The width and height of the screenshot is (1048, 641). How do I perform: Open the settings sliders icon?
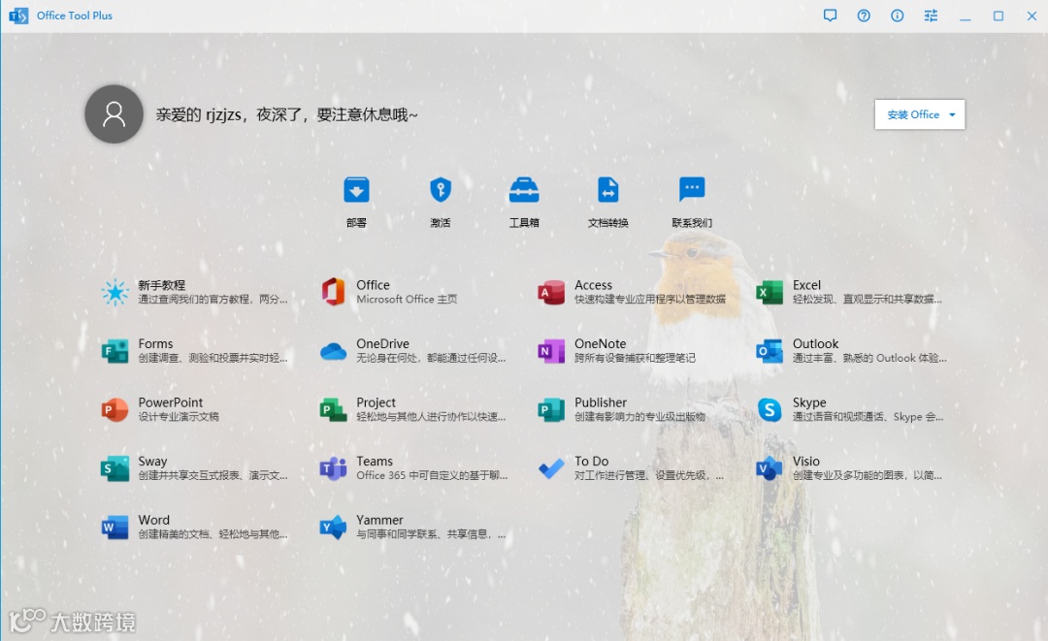click(x=931, y=16)
